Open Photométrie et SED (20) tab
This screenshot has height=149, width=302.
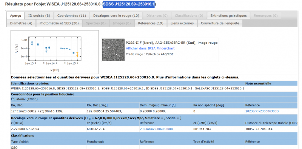(x=59, y=23)
